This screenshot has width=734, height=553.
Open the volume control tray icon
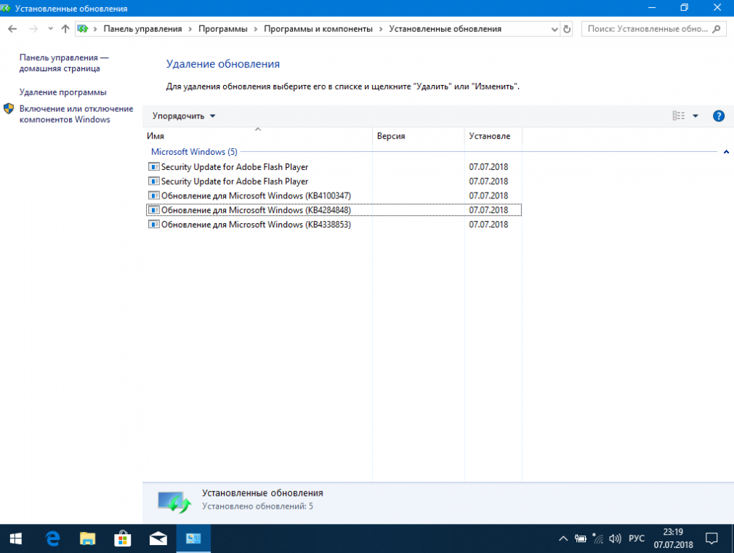pyautogui.click(x=615, y=539)
